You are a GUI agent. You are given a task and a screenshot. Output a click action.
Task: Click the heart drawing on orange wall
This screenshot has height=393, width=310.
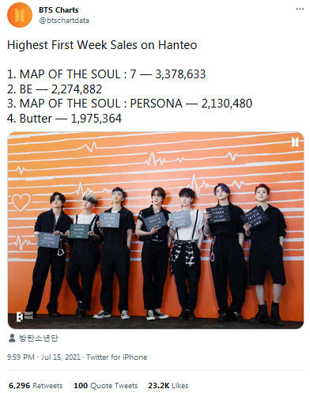(21, 202)
